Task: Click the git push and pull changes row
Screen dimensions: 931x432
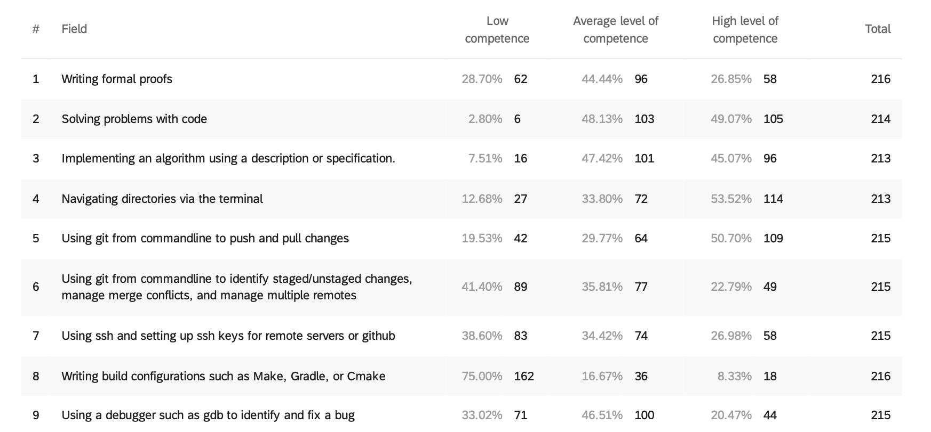Action: tap(205, 238)
